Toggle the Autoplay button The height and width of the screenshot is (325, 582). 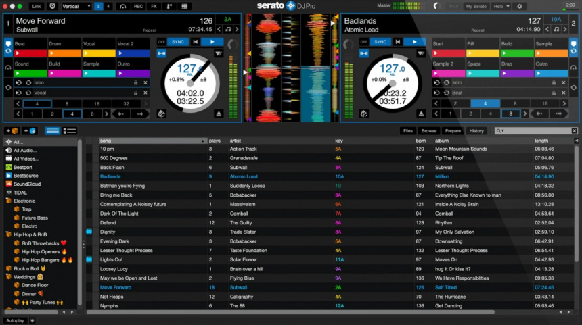point(15,320)
